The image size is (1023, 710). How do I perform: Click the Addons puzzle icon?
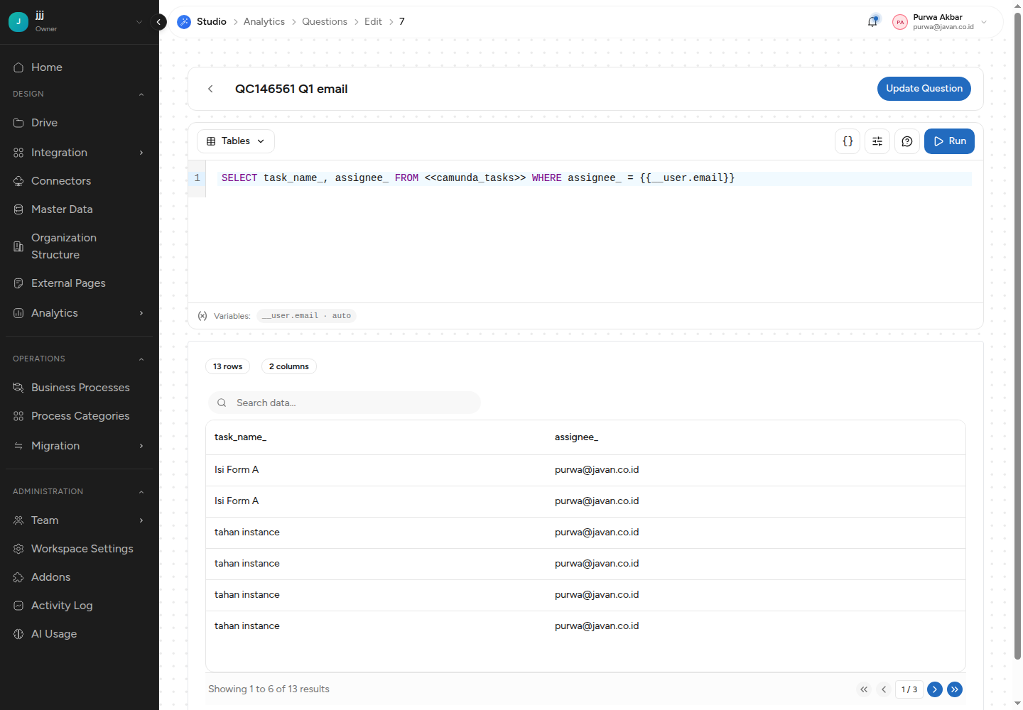click(x=18, y=577)
